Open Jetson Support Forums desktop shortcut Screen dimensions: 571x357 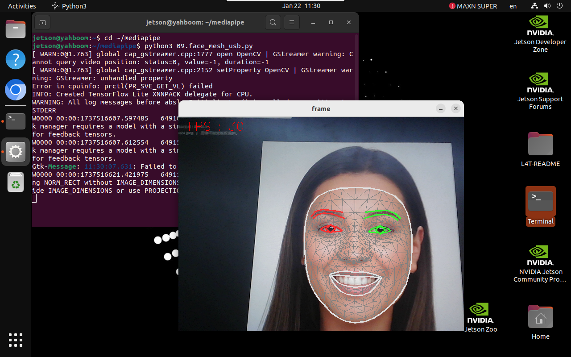pos(540,91)
